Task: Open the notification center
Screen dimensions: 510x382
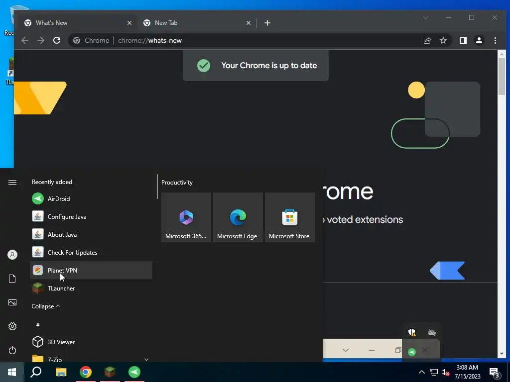Action: click(x=495, y=372)
